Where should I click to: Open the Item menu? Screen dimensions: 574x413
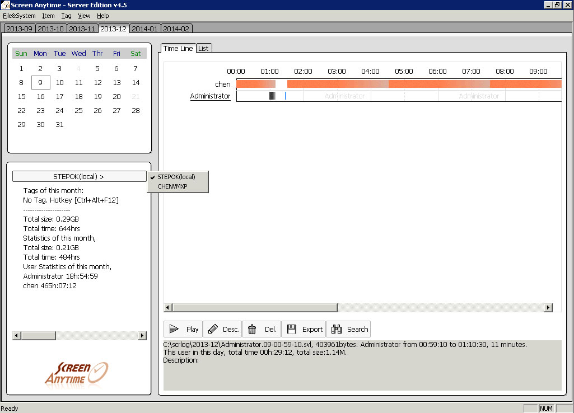[x=48, y=16]
